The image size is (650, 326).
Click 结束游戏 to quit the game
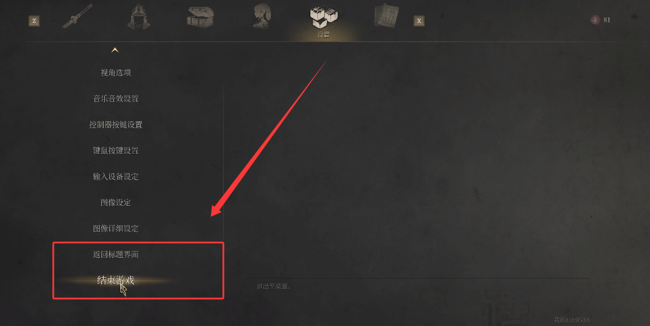pyautogui.click(x=116, y=280)
